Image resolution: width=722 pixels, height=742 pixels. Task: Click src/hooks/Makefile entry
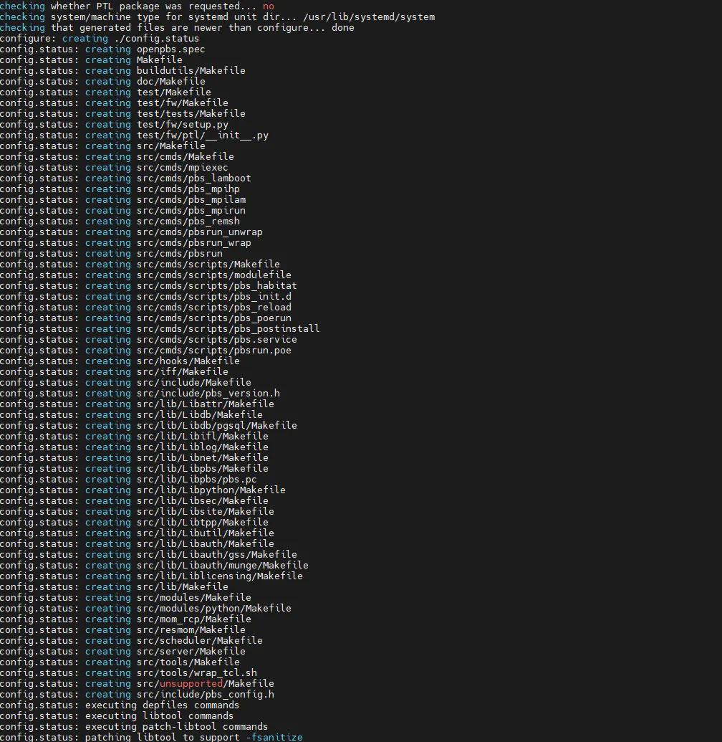(188, 361)
